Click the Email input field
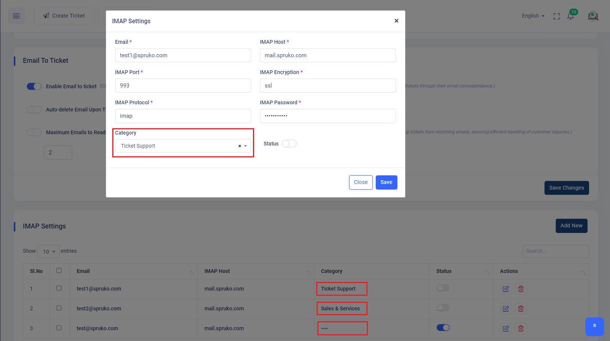Image resolution: width=610 pixels, height=341 pixels. coord(183,55)
